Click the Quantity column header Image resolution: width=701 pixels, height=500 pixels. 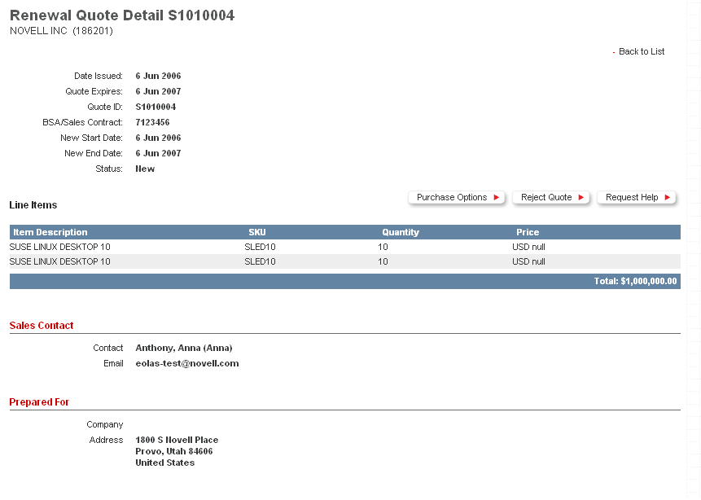pos(401,232)
